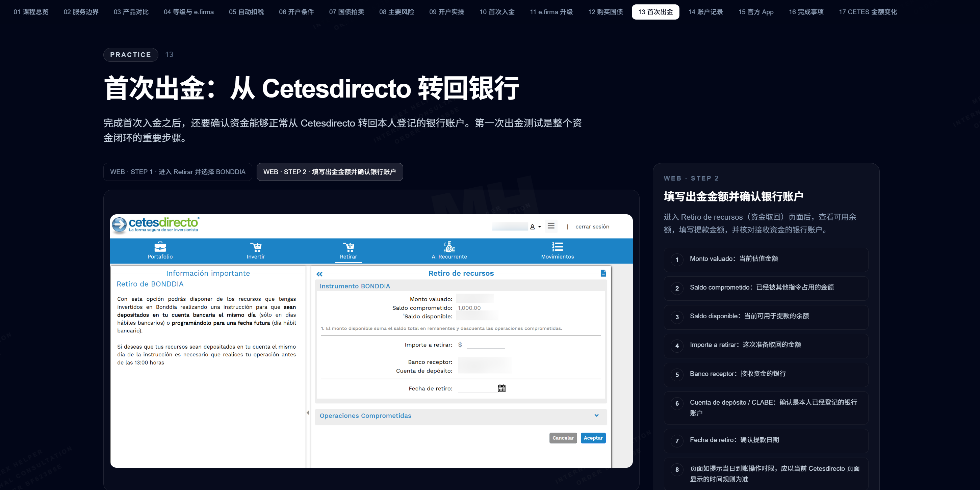The width and height of the screenshot is (980, 490).
Task: Select step 1 Monto valuado item
Action: (x=766, y=260)
